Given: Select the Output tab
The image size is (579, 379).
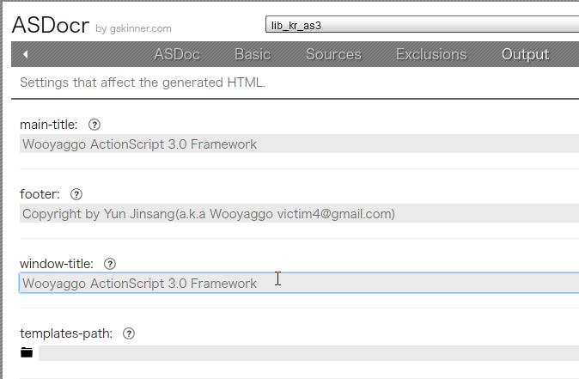Looking at the screenshot, I should [525, 55].
